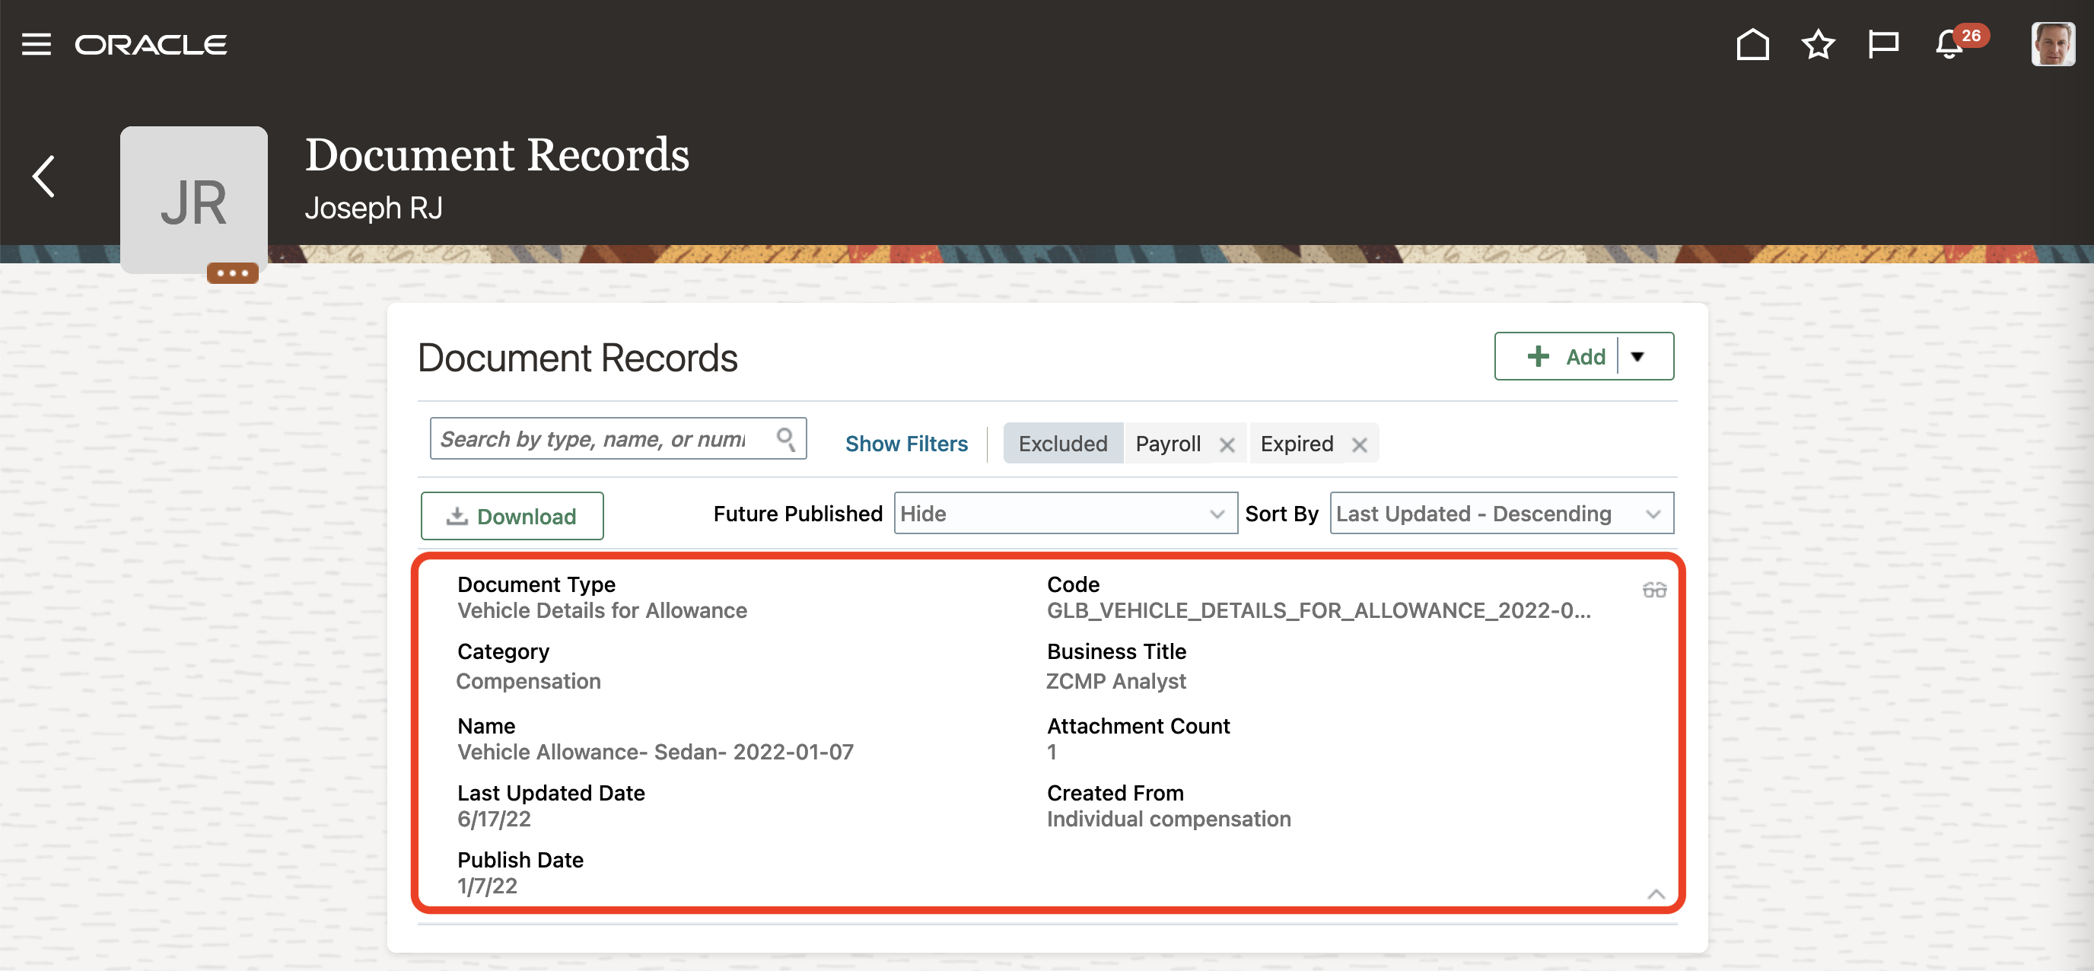Screen dimensions: 2094x971
Task: Go to the Home page icon
Action: tap(1752, 44)
